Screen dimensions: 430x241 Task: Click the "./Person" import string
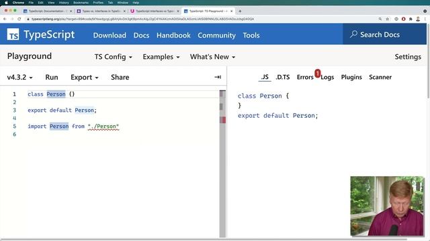(103, 127)
